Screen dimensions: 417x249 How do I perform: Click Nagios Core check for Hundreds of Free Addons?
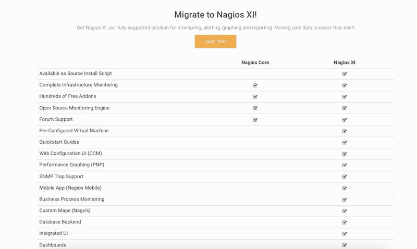click(255, 97)
